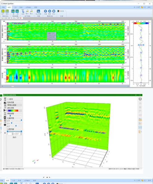Stop data playback in the ribbon
Screen dimensions: 153x184
click(x=54, y=11)
